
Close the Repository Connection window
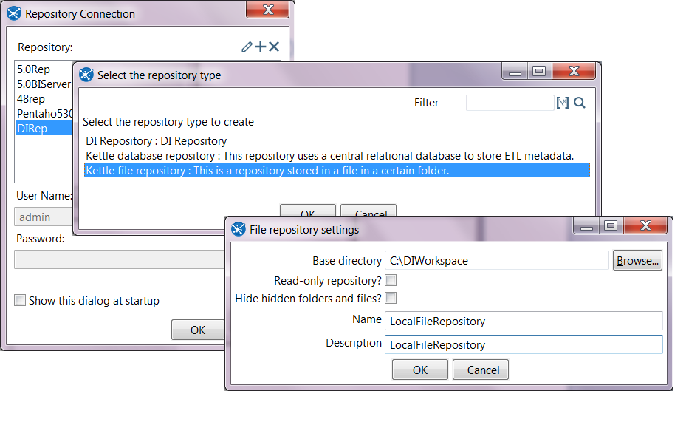(x=268, y=10)
